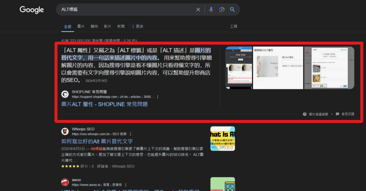Screen dimensions: 366x191
Task: Open the SHOPLINE site favicon
Action: click(65, 94)
